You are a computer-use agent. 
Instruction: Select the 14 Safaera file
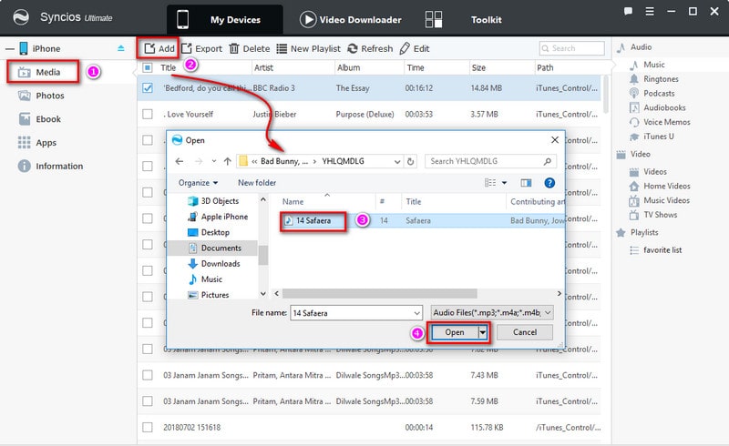313,220
